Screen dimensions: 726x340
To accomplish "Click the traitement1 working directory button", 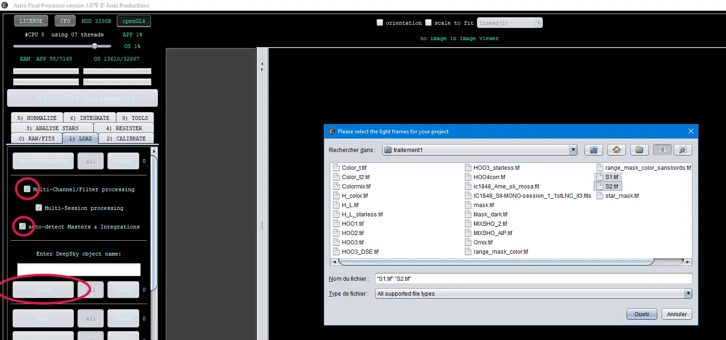I will click(82, 98).
